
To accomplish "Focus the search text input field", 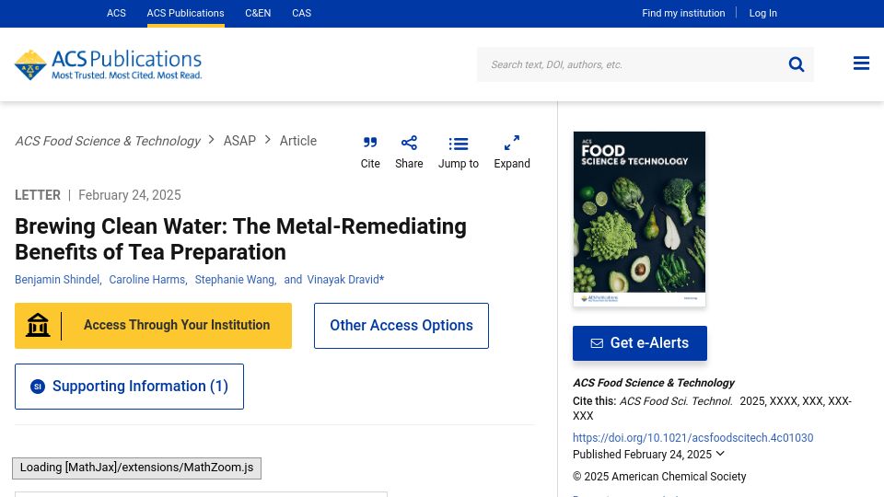I will coord(632,64).
